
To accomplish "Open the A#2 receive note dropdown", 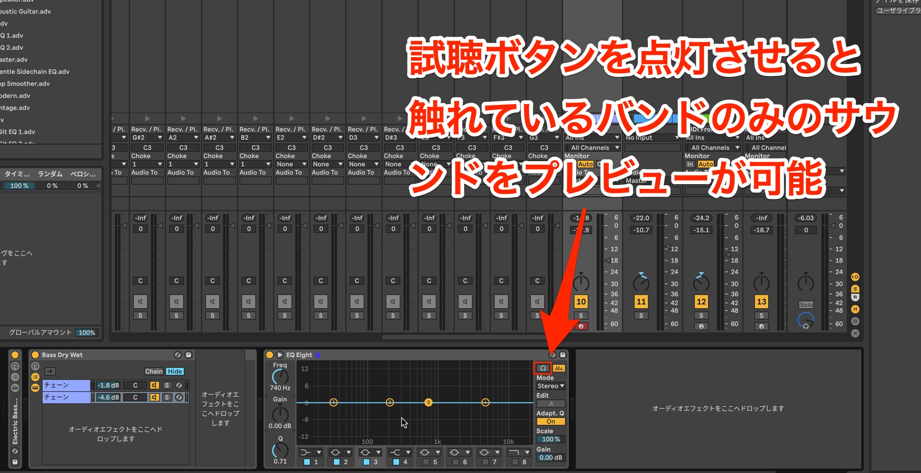I will (x=219, y=138).
